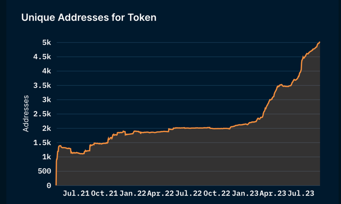Select the Oct.21 date label
Screen dimensions: 341x204
(x=104, y=194)
